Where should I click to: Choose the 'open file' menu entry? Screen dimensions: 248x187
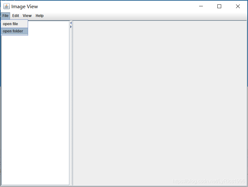pyautogui.click(x=15, y=24)
